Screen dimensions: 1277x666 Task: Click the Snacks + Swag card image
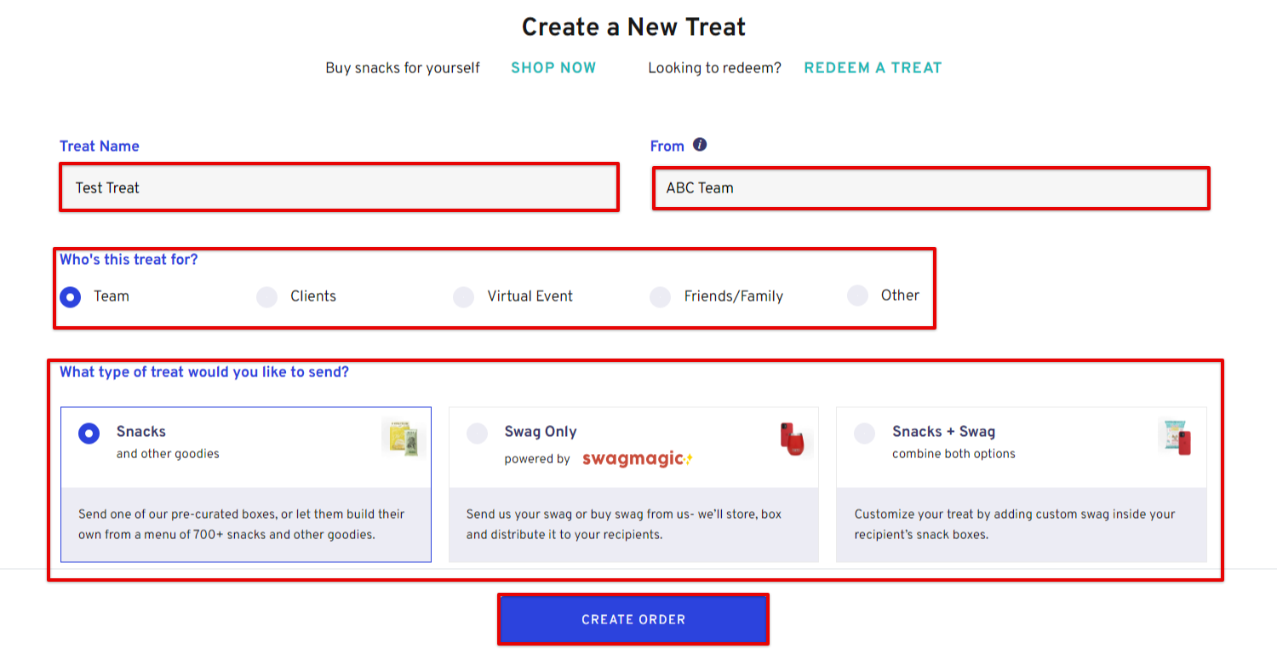pos(1176,437)
